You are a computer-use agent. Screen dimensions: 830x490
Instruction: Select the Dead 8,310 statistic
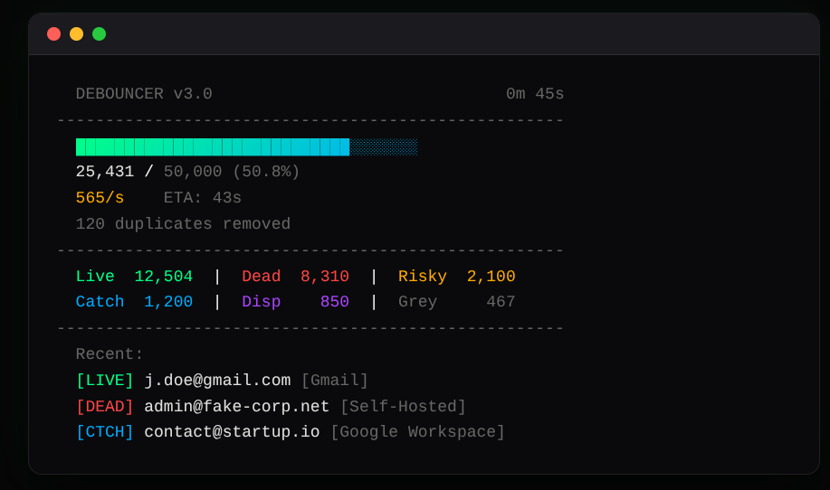tap(295, 276)
